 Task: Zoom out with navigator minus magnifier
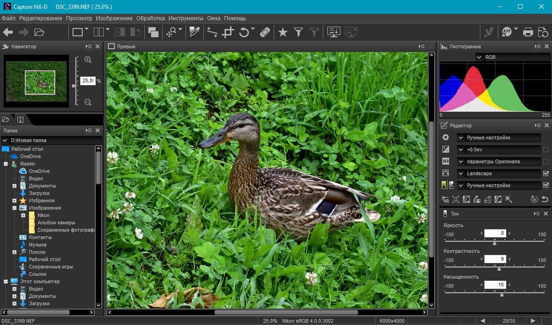click(88, 103)
